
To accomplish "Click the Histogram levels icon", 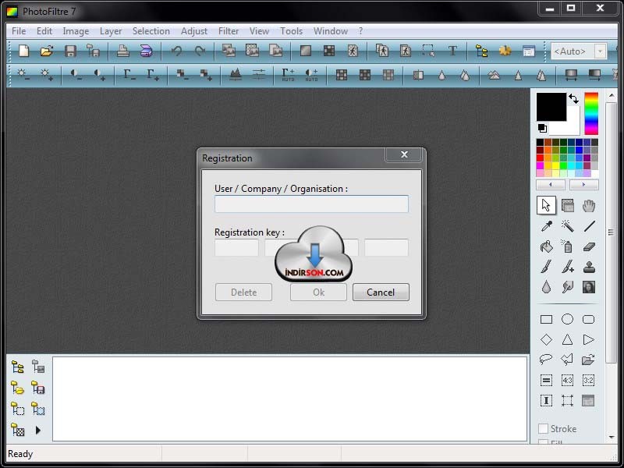I will pos(236,74).
